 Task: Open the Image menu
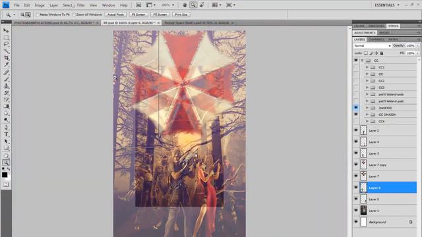point(40,5)
